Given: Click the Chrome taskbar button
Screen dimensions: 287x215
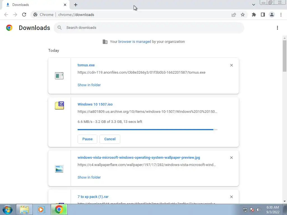Looking at the screenshot, I should (x=59, y=209).
